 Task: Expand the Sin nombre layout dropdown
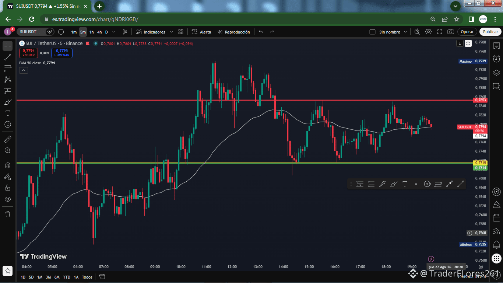point(406,32)
